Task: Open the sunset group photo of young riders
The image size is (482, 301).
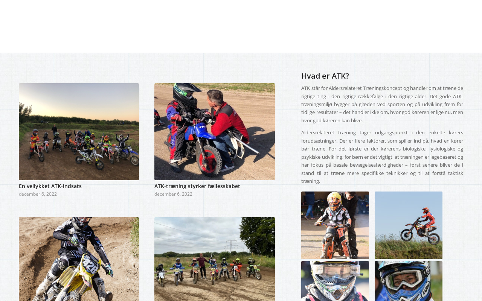Action: click(x=79, y=132)
